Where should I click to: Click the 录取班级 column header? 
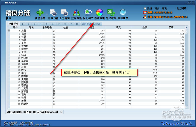(47, 27)
